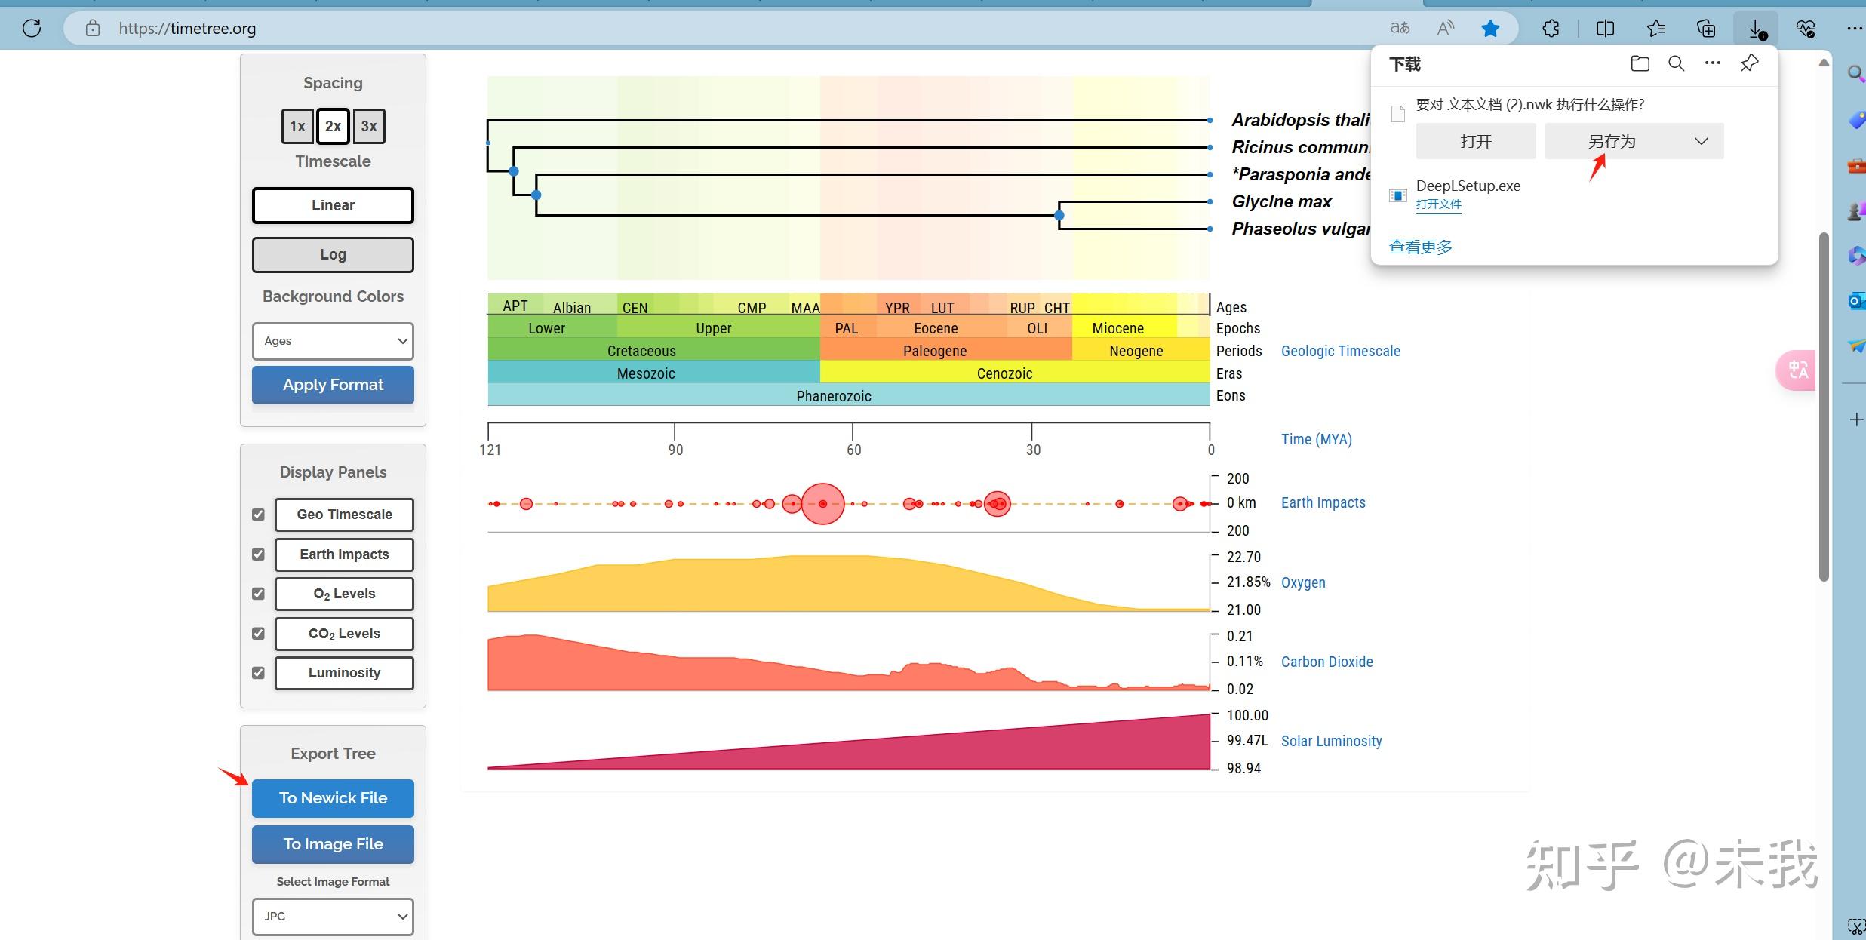
Task: Open the split screen icon in toolbar
Action: click(x=1605, y=29)
